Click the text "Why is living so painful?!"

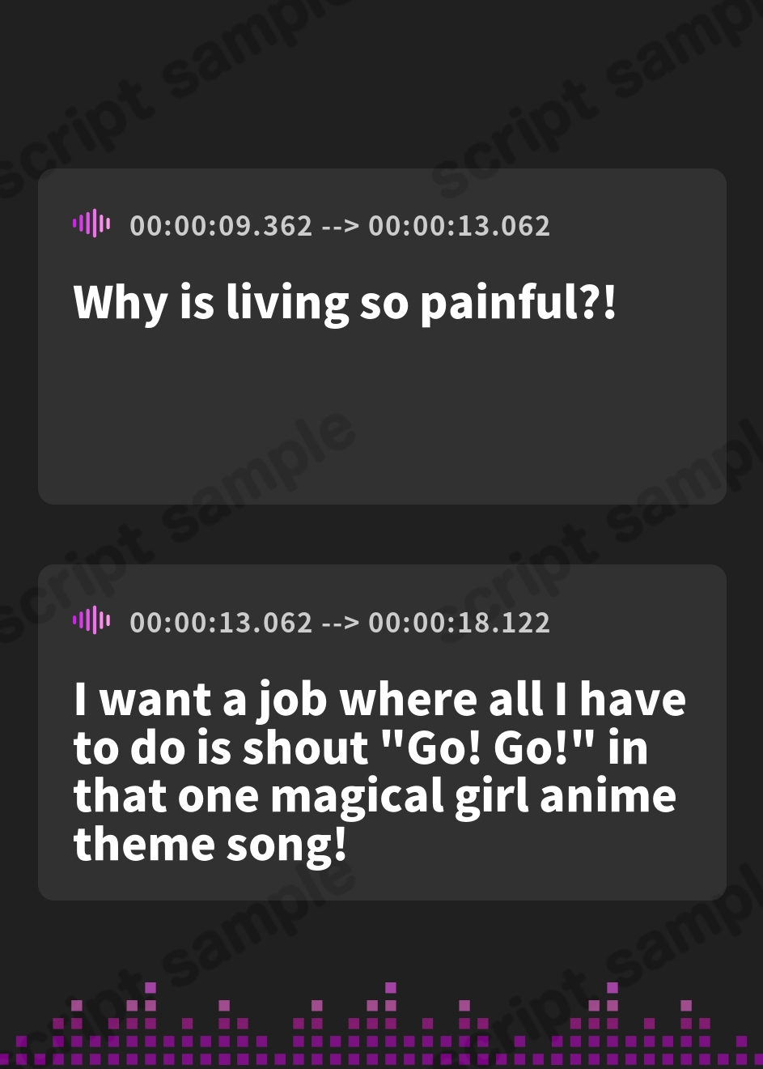click(345, 302)
